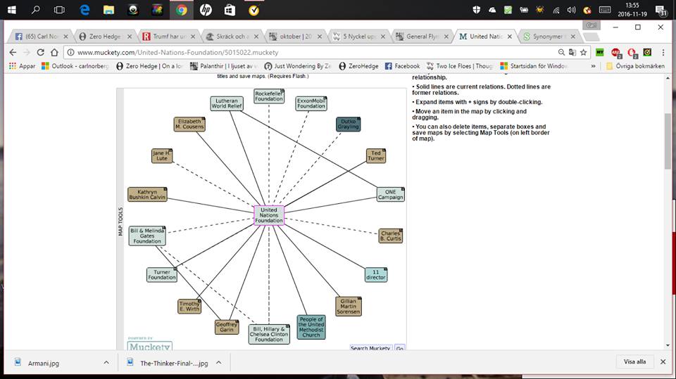Open the HP app in taskbar
Screen dimensions: 676x379
(x=205, y=10)
